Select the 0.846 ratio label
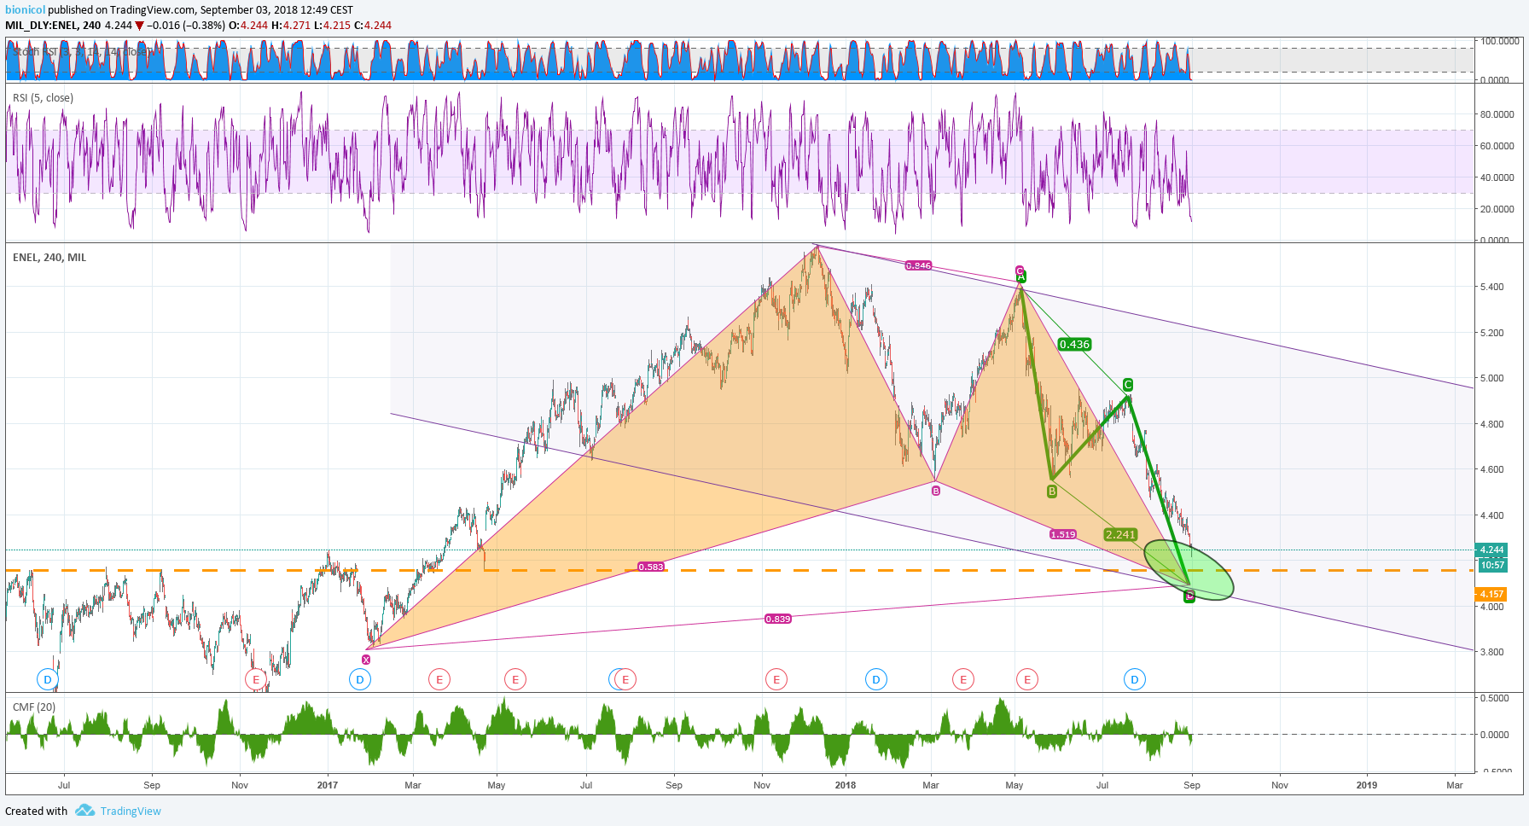The height and width of the screenshot is (826, 1529). (x=918, y=265)
